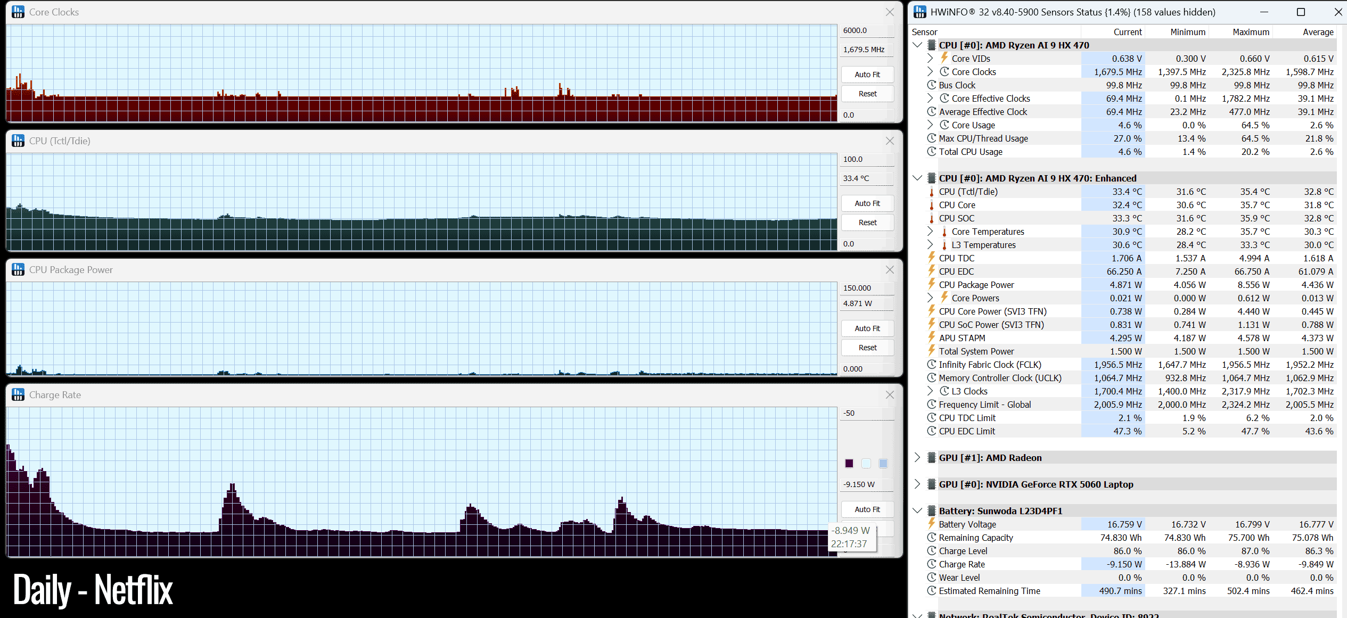Expand the Core Usage row
Viewport: 1347px width, 618px height.
point(930,125)
